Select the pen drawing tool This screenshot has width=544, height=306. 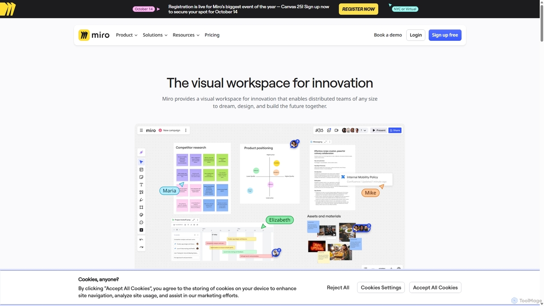point(142,200)
